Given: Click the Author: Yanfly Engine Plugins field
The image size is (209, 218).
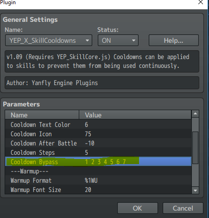Looking at the screenshot, I should click(102, 83).
